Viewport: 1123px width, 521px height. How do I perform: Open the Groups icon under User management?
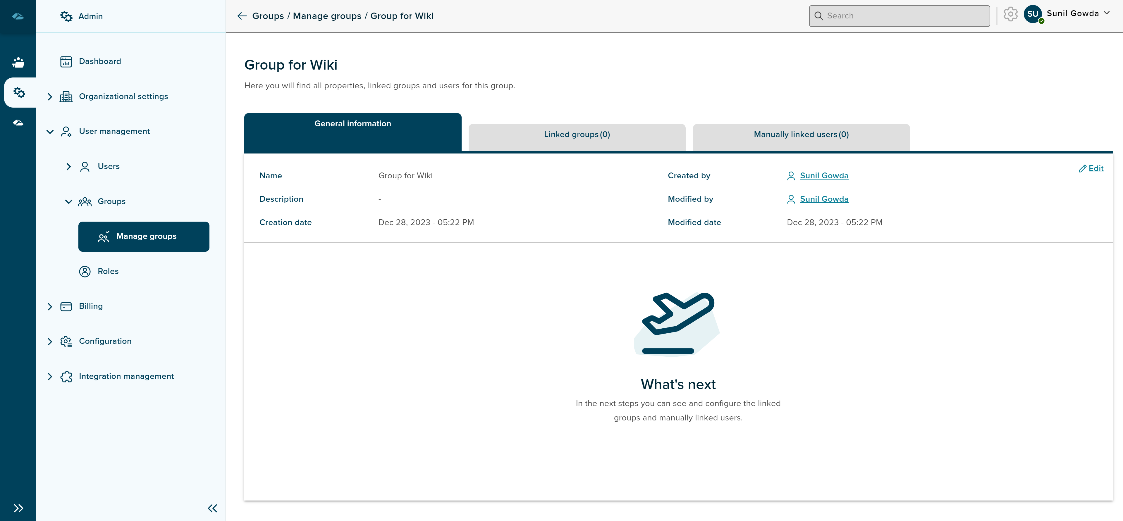click(85, 201)
